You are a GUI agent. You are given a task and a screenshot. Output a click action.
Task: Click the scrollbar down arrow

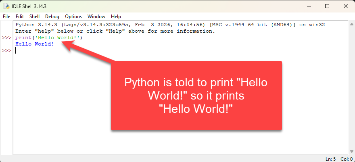click(x=352, y=152)
